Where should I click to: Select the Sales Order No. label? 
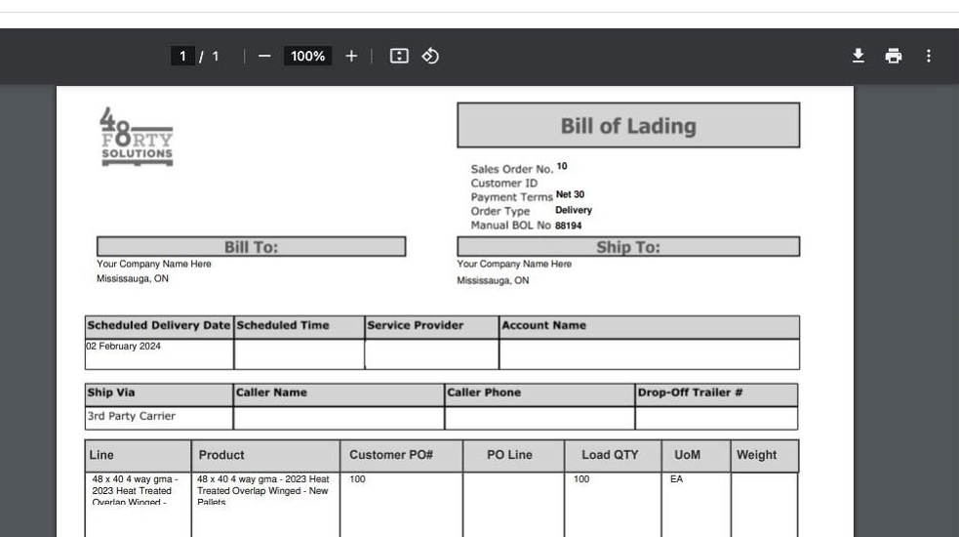(x=511, y=169)
